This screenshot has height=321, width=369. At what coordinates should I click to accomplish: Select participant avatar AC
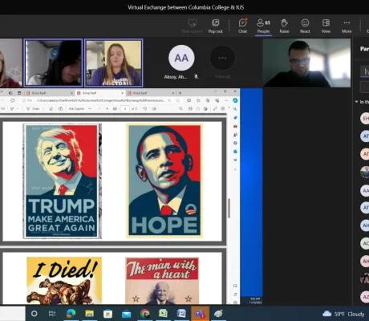pos(365,243)
